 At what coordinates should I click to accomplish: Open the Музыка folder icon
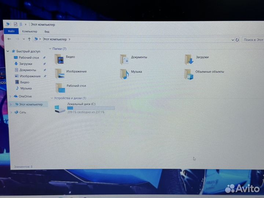(124, 74)
